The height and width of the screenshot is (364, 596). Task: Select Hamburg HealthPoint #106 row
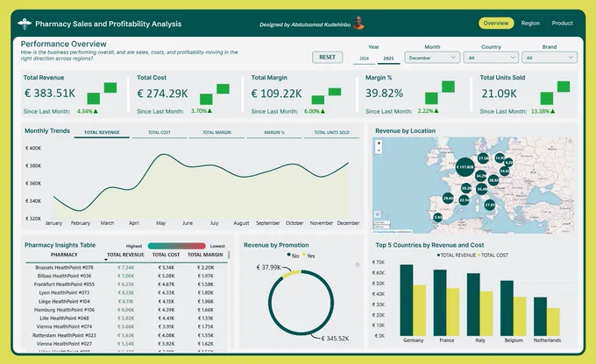click(126, 310)
